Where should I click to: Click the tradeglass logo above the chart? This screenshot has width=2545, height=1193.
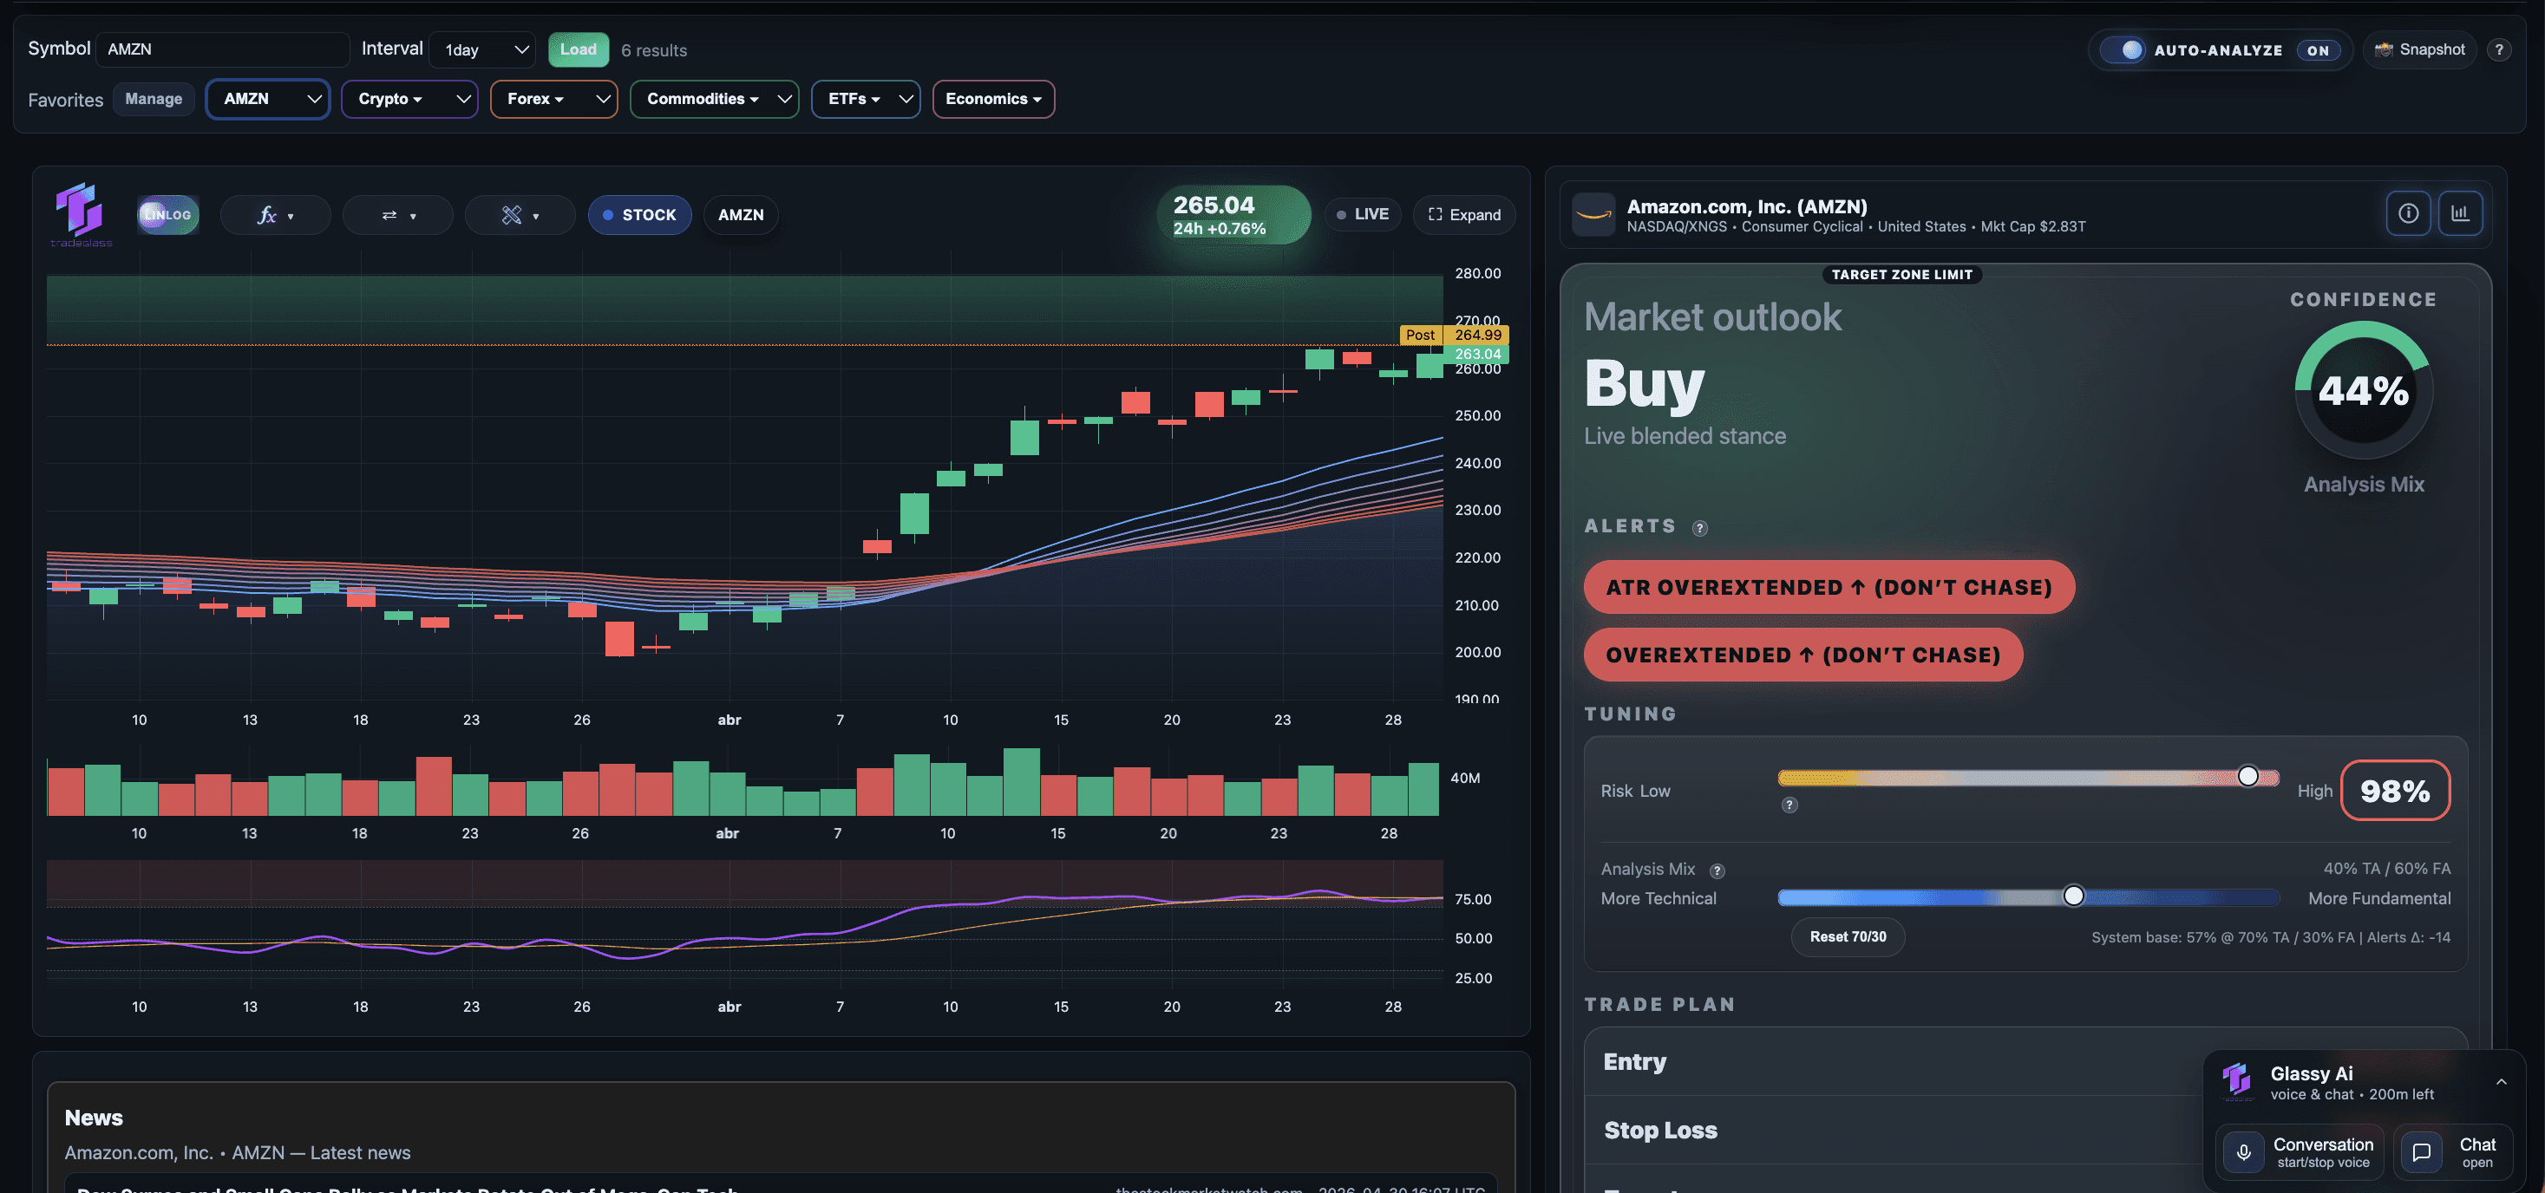80,214
